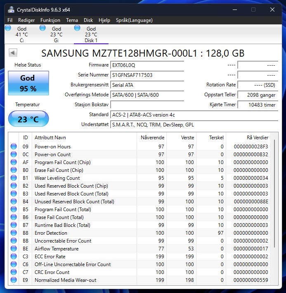Viewport: 286px width, 293px height.
Task: Open the Tema menu
Action: pos(72,20)
